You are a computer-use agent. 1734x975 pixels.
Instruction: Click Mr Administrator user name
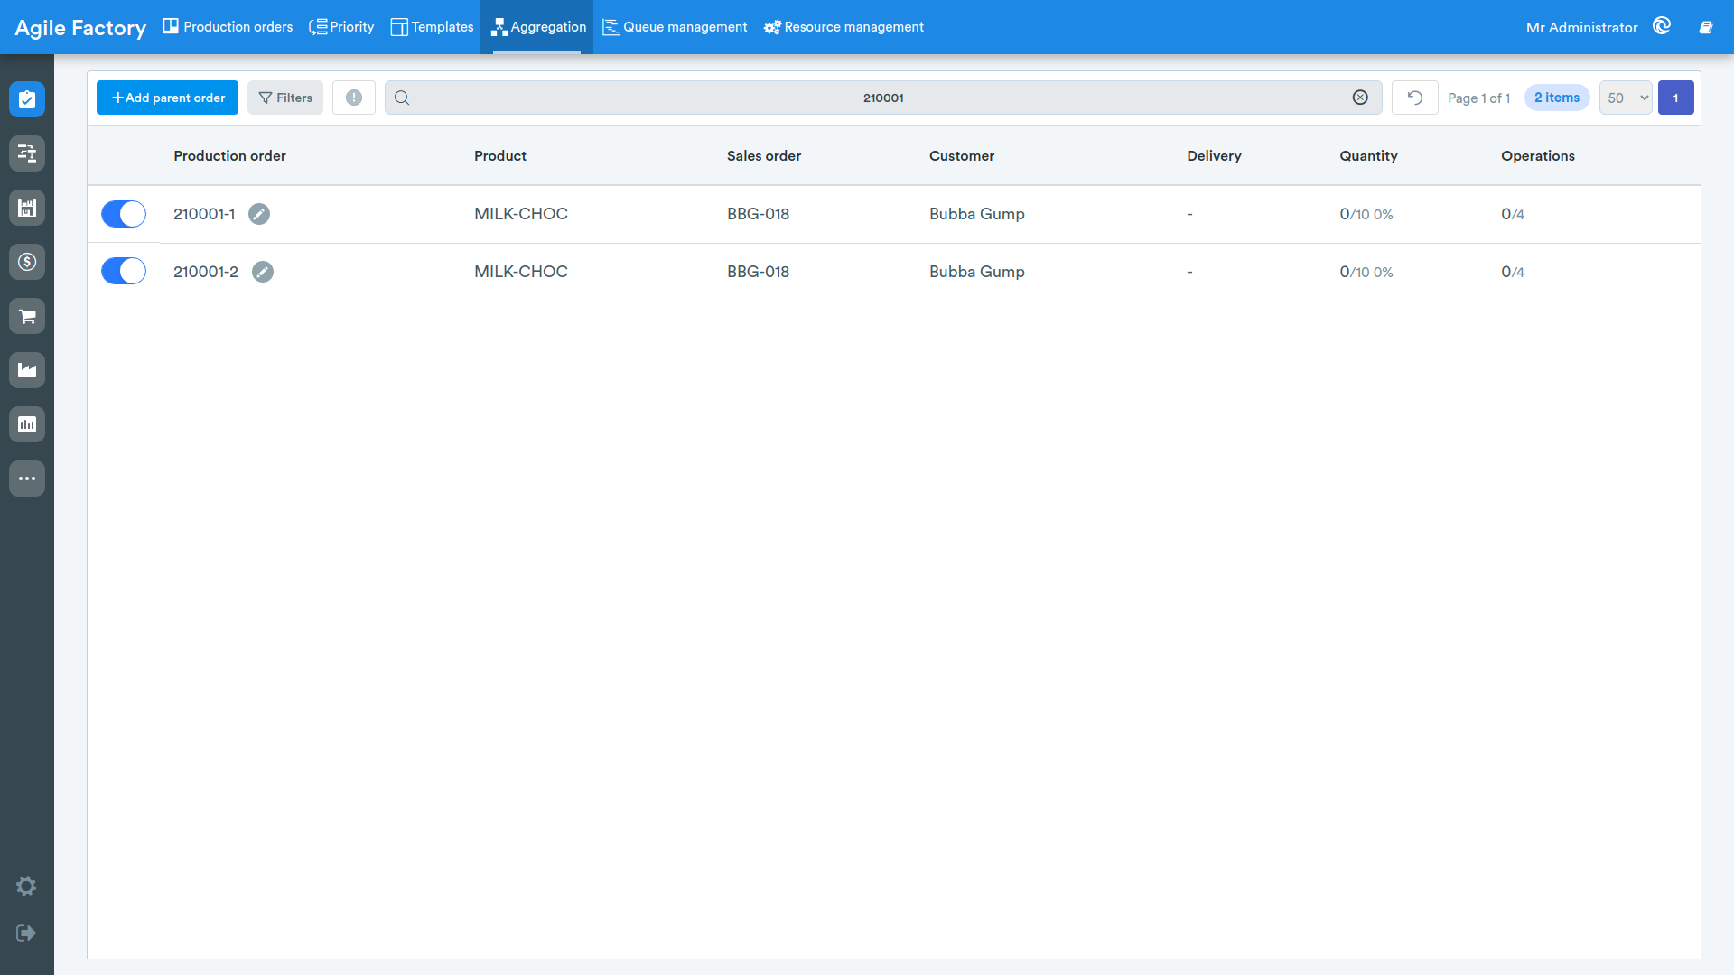tap(1581, 27)
